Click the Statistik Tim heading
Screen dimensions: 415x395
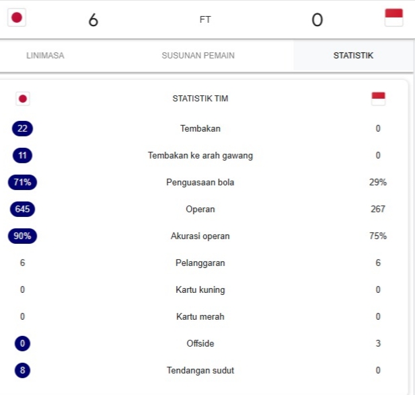tap(200, 99)
